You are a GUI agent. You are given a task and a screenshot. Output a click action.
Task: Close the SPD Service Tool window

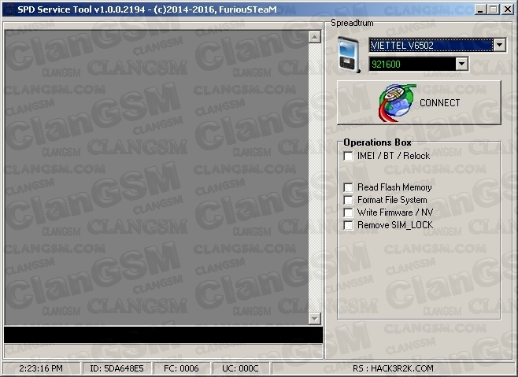pyautogui.click(x=508, y=9)
